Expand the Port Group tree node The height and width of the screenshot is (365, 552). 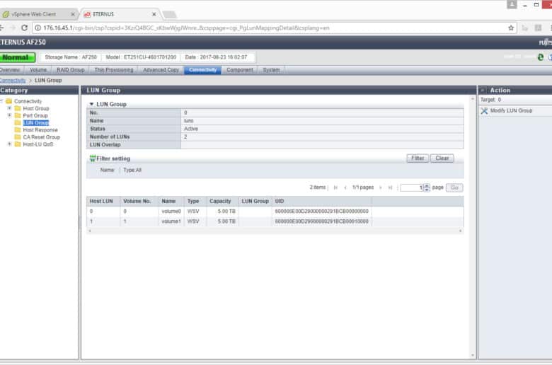point(9,115)
